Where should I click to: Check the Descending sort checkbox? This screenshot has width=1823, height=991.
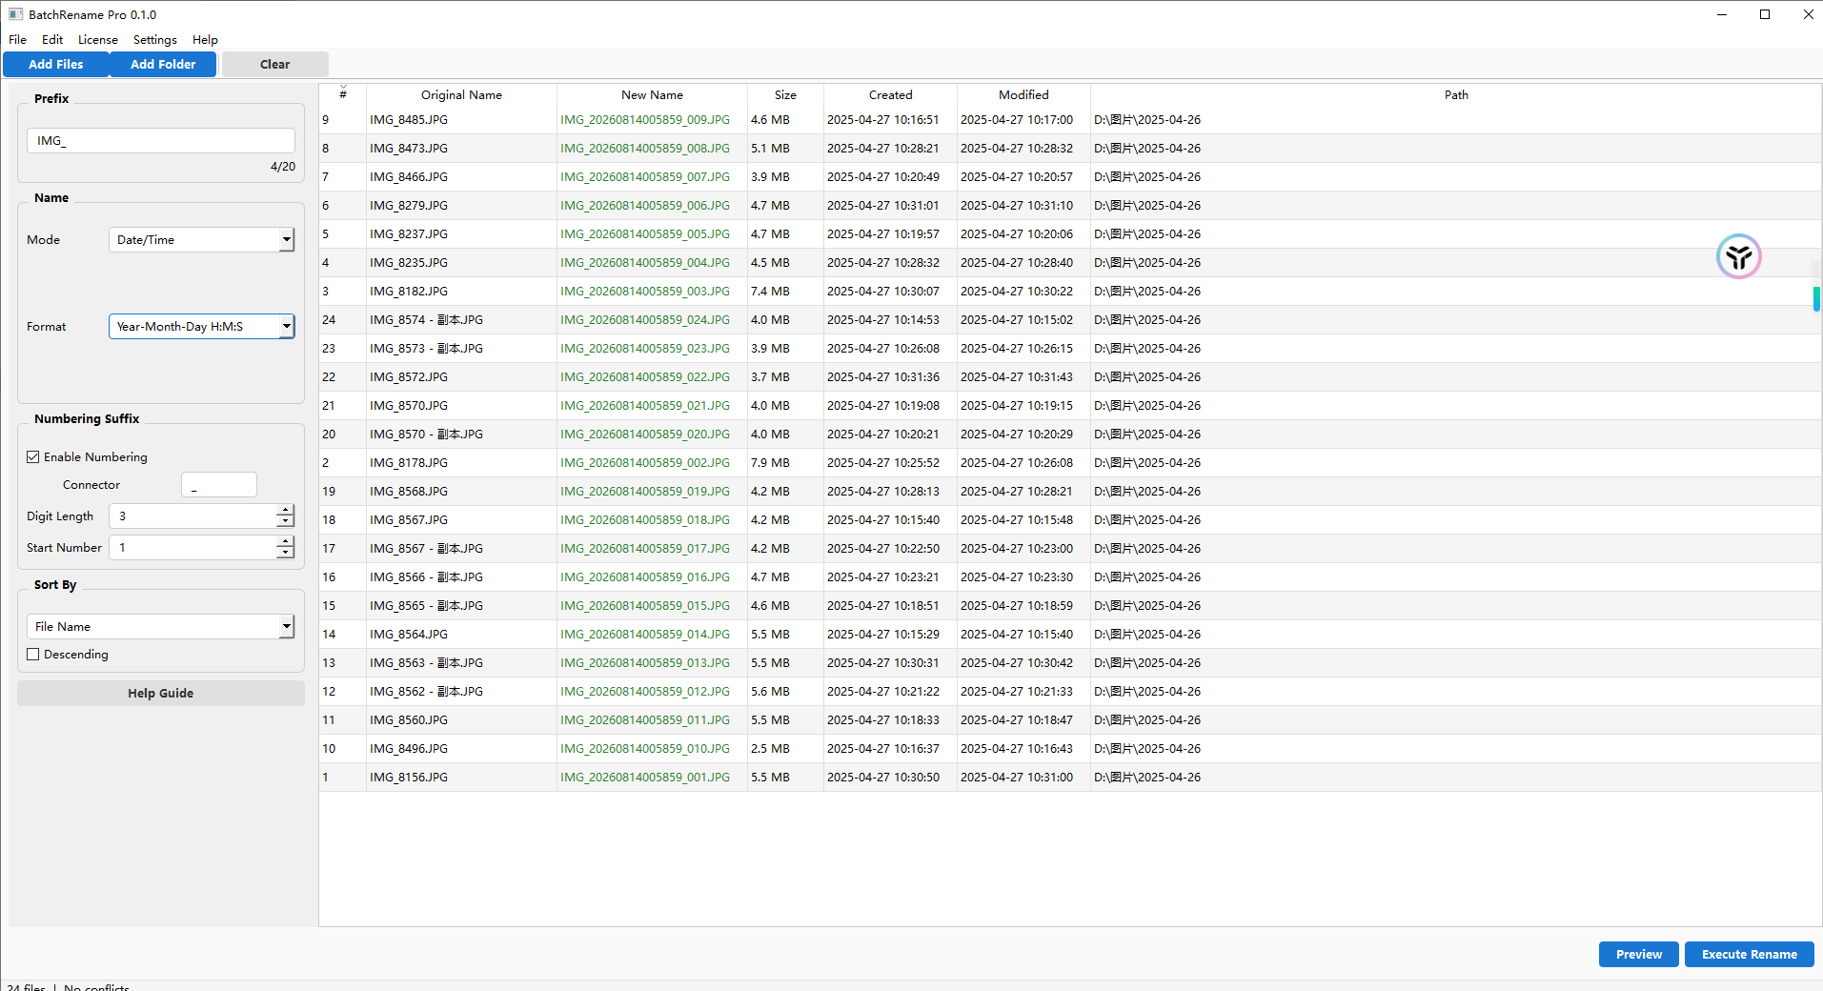pyautogui.click(x=33, y=655)
